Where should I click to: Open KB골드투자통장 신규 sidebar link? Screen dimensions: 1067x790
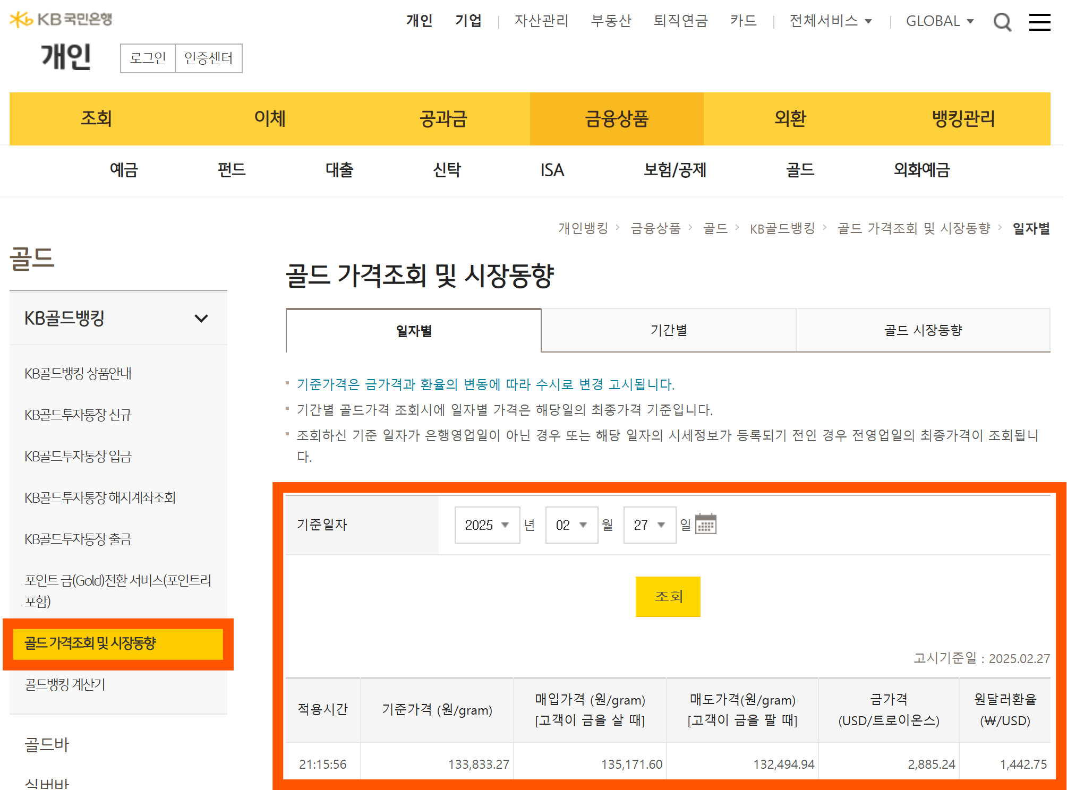tap(78, 415)
